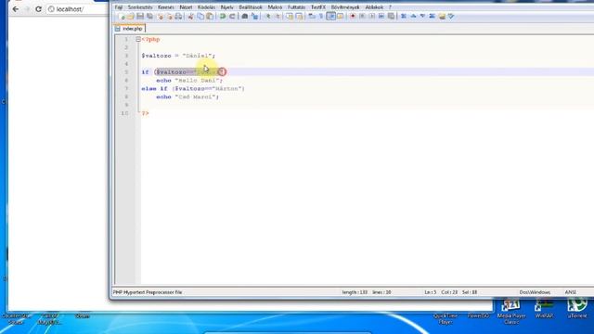This screenshot has height=334, width=594.
Task: Reload the localhost page in the browser
Action: 38,9
